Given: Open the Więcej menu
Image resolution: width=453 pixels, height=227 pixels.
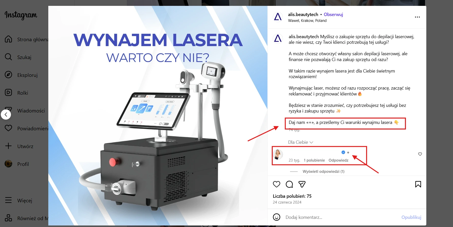Looking at the screenshot, I should [24, 200].
